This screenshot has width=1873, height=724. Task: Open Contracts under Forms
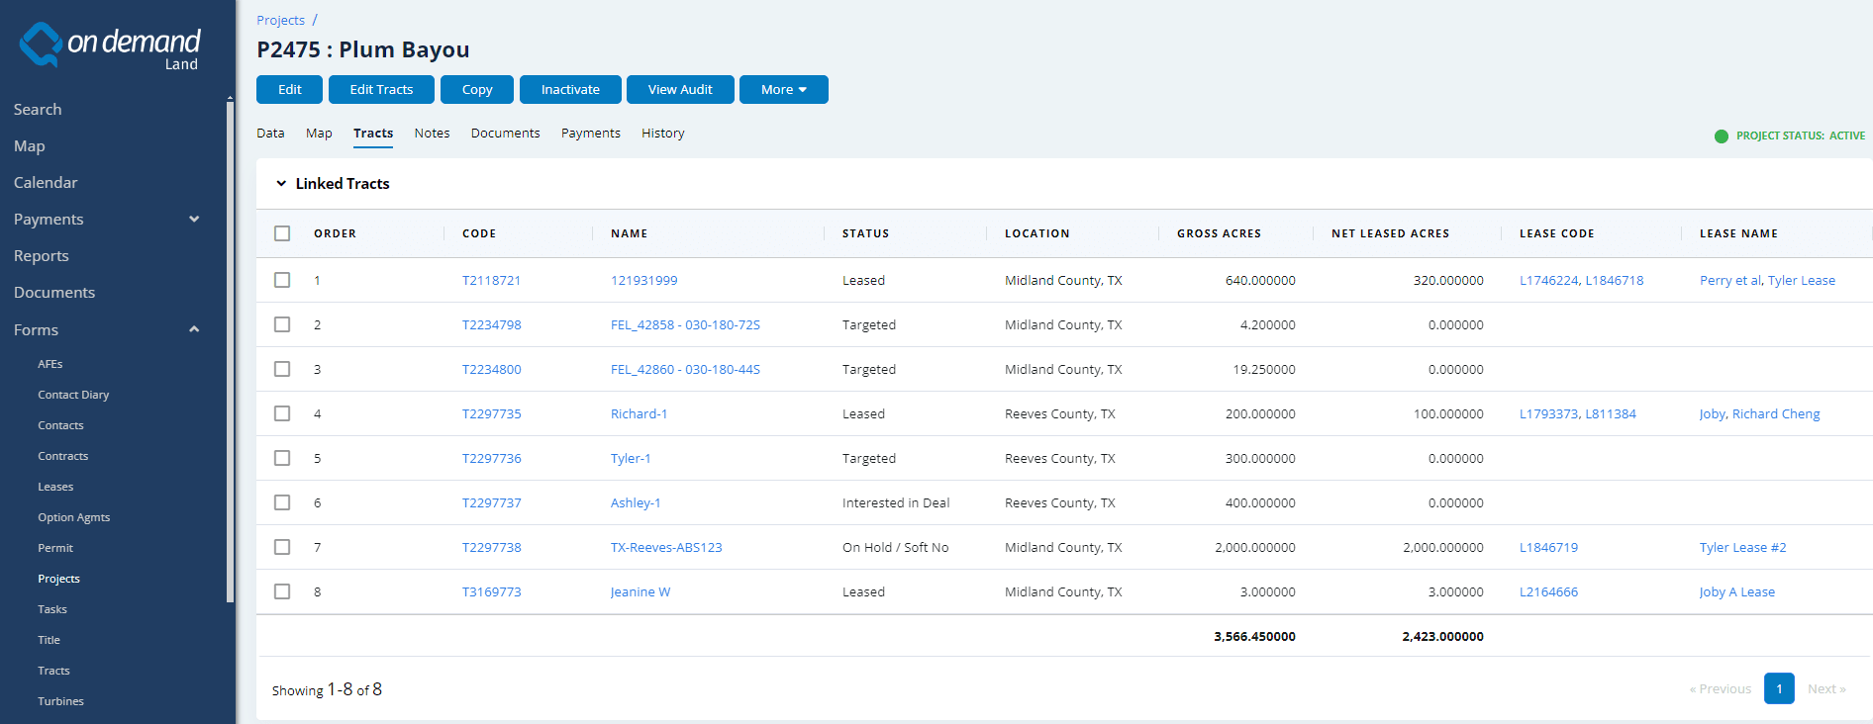pos(63,456)
